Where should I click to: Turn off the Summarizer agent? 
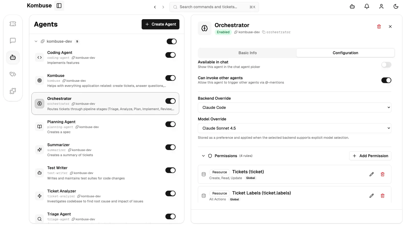pos(171,147)
